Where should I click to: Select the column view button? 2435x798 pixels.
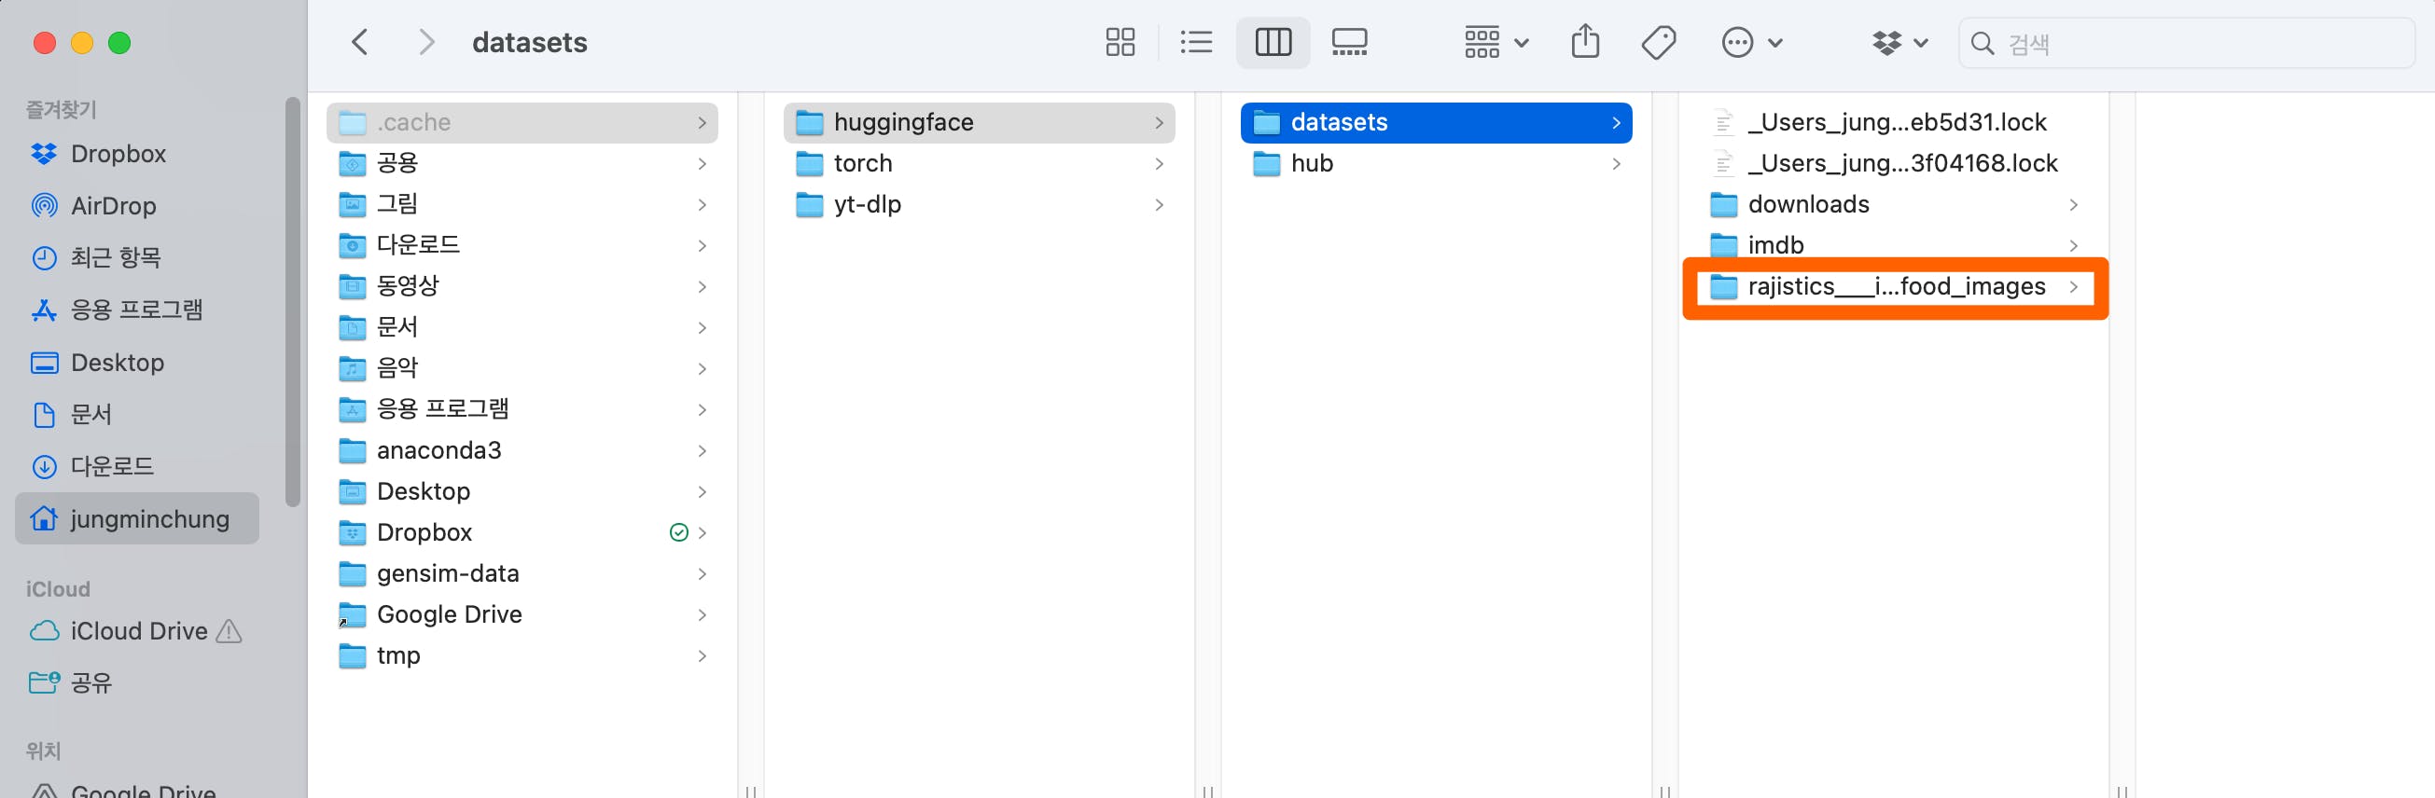pyautogui.click(x=1273, y=43)
